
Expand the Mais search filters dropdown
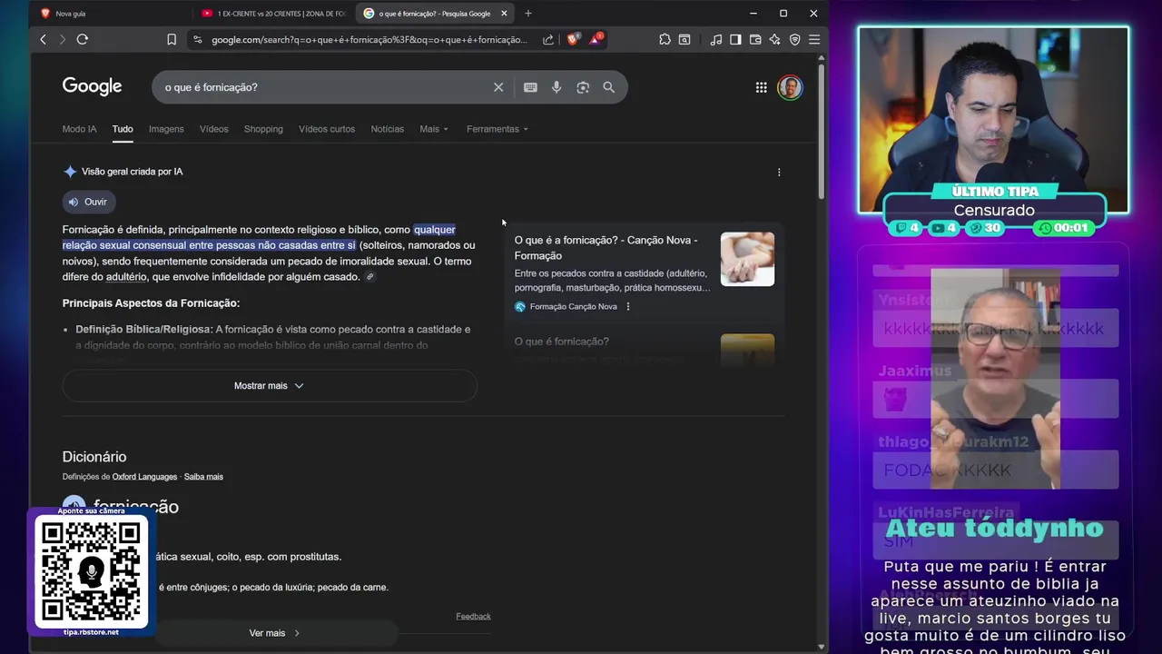tap(434, 129)
